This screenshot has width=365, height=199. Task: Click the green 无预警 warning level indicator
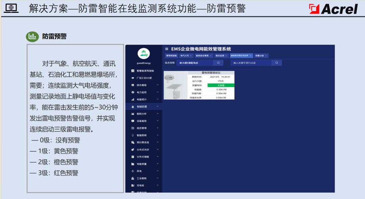[221, 85]
